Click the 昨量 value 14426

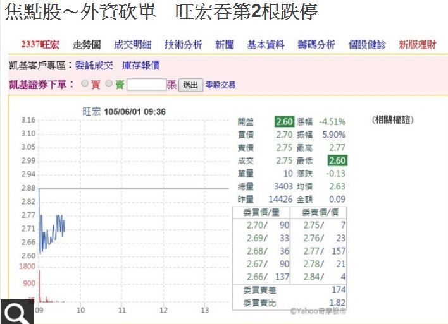pos(280,199)
